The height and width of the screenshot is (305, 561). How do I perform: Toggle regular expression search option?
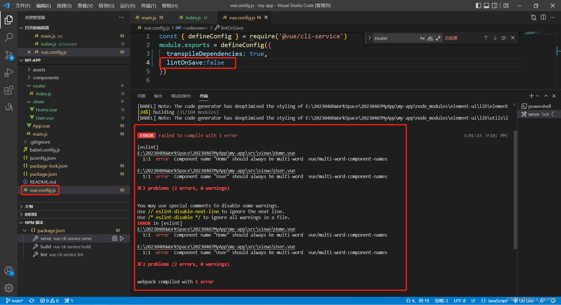point(438,38)
